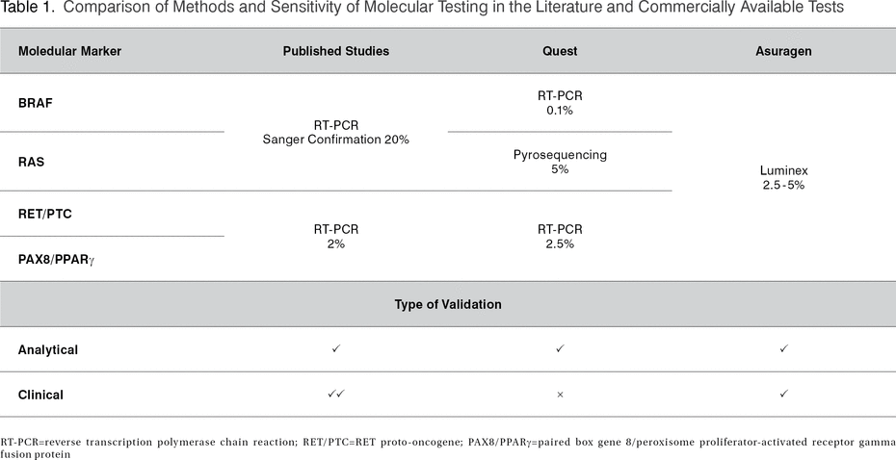Click the Analytical checkmark in the Quest column
The image size is (896, 460).
(x=560, y=349)
